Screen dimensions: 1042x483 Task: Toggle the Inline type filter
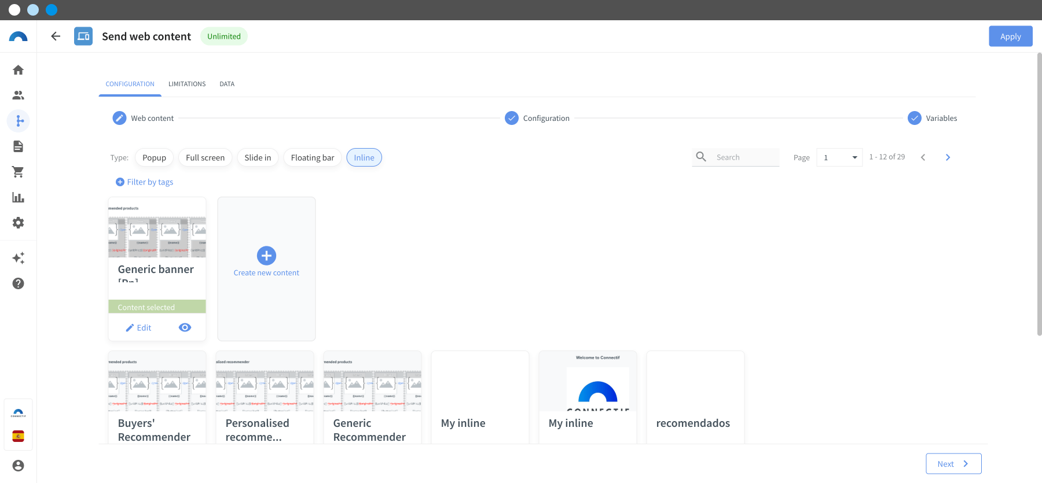(364, 157)
